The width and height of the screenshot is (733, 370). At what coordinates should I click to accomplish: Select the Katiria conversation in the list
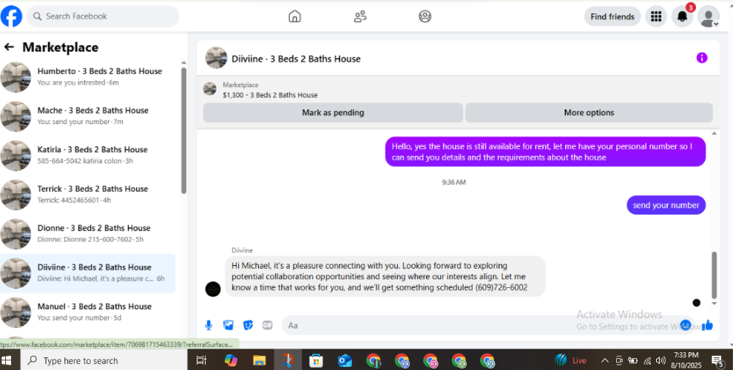point(89,155)
